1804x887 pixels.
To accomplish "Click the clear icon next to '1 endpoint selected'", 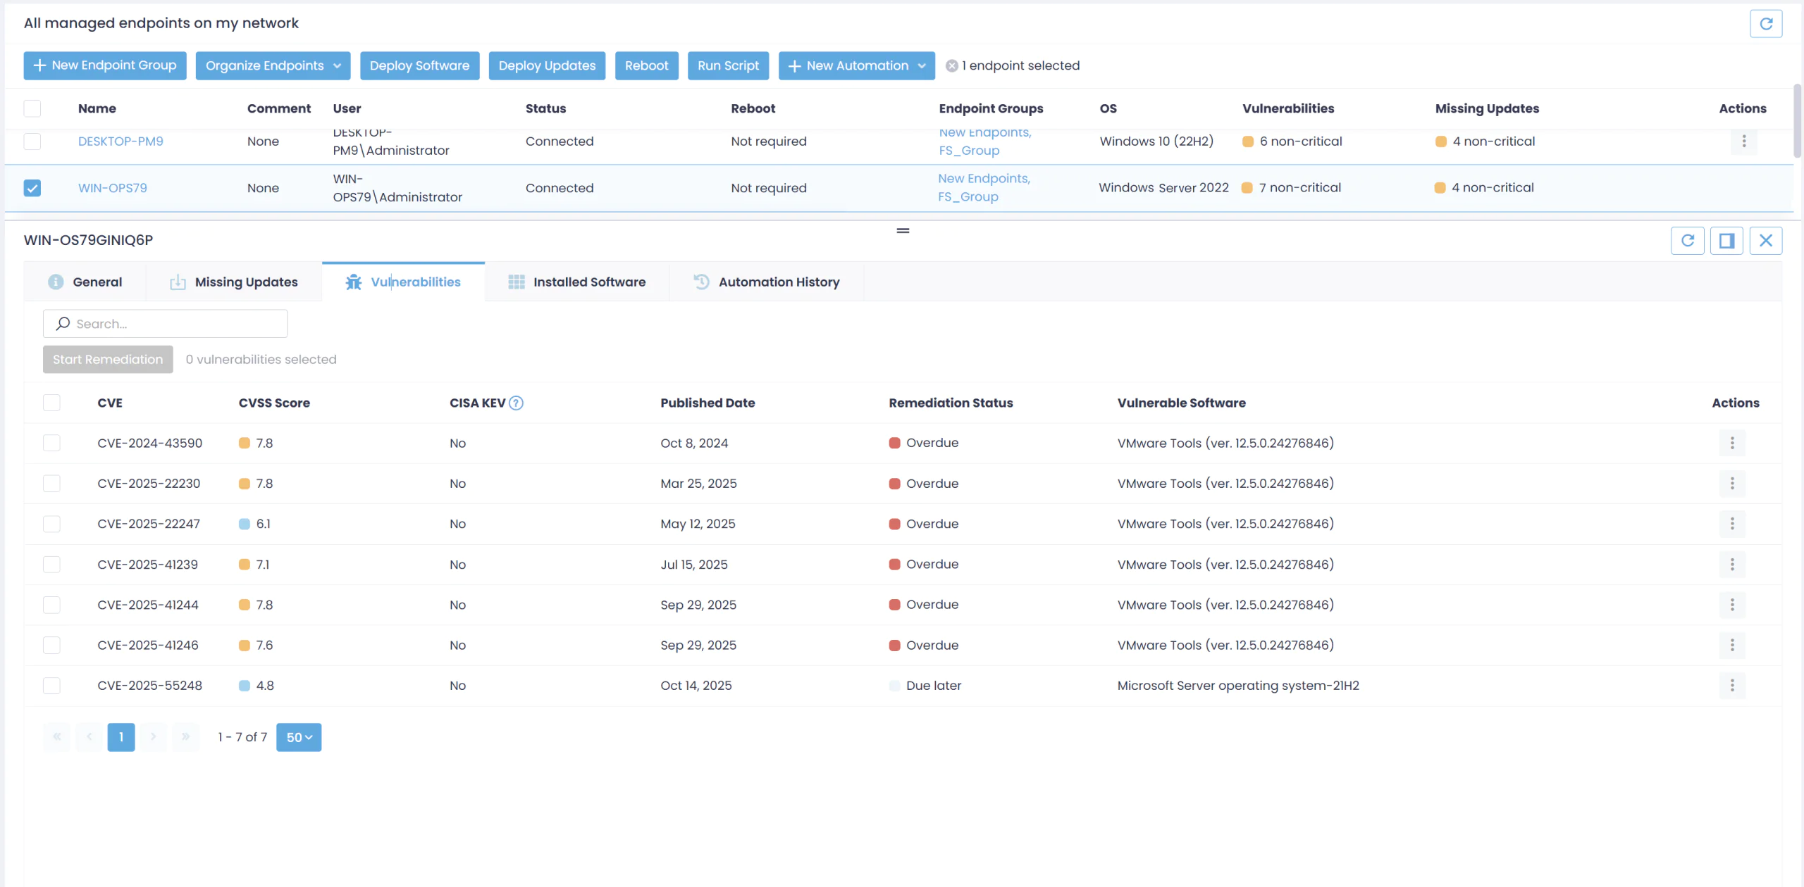I will pyautogui.click(x=951, y=65).
